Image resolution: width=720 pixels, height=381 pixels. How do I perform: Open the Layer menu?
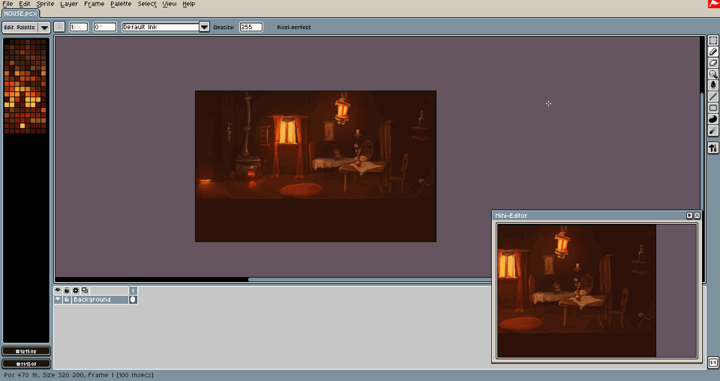69,4
